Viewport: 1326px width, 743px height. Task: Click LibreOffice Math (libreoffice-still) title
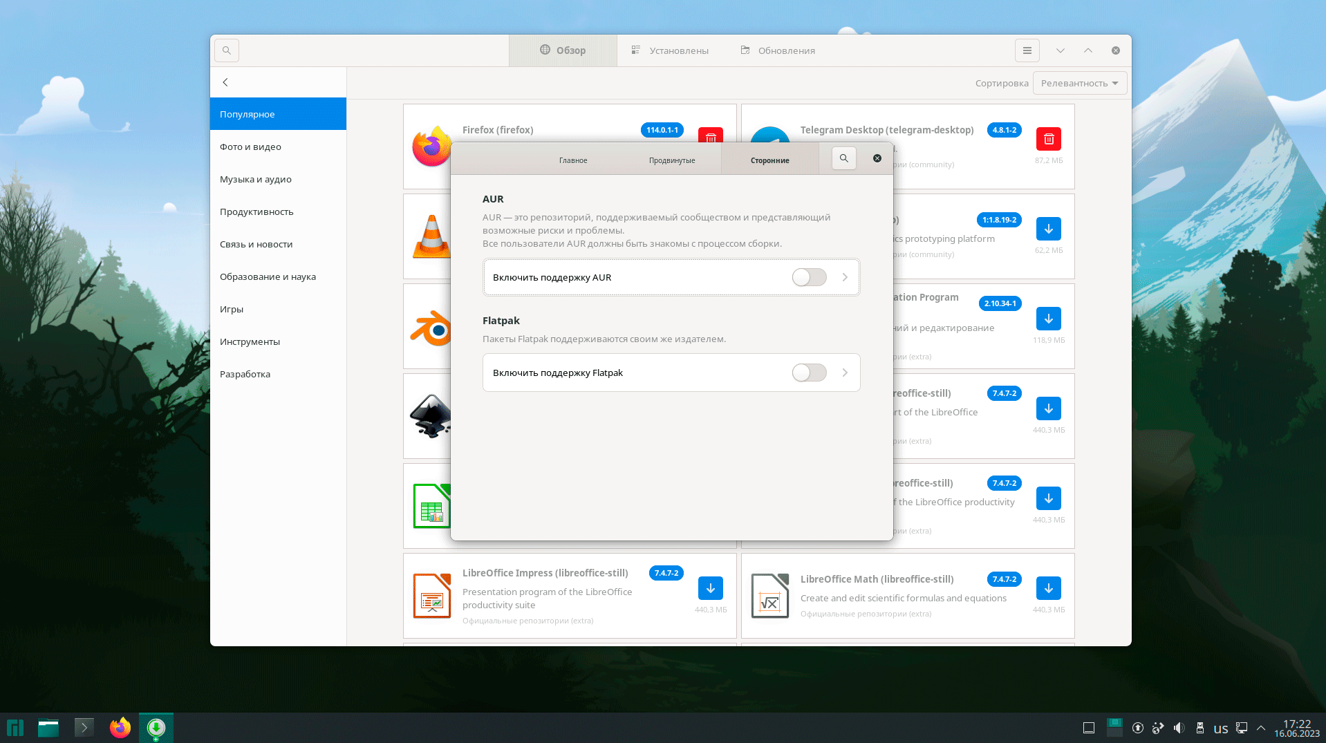(x=877, y=579)
